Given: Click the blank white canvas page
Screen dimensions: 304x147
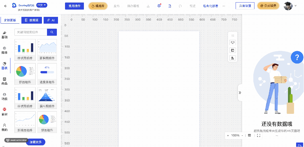Looking at the screenshot, I should point(159,89).
